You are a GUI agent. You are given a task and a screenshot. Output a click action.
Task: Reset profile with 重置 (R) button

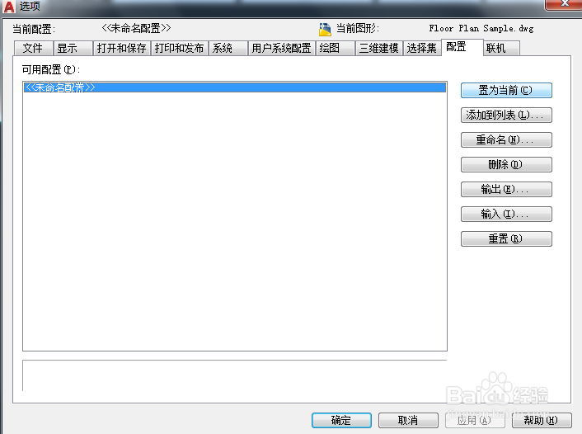[506, 239]
